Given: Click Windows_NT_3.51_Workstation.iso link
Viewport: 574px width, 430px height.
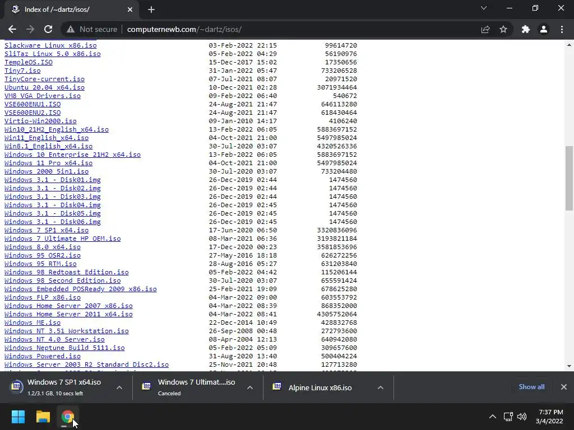Looking at the screenshot, I should pos(67,331).
